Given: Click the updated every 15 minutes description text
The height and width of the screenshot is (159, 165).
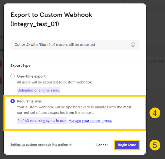Looking at the screenshot, I should coord(74,110).
